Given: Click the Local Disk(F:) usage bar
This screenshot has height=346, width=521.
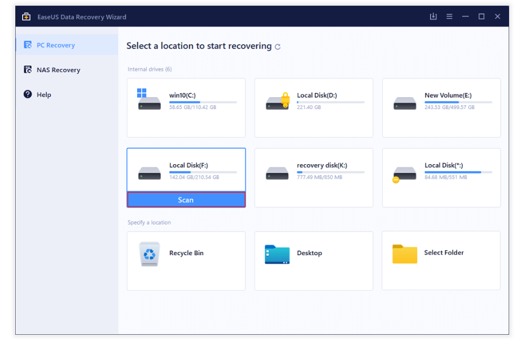Looking at the screenshot, I should (x=203, y=172).
